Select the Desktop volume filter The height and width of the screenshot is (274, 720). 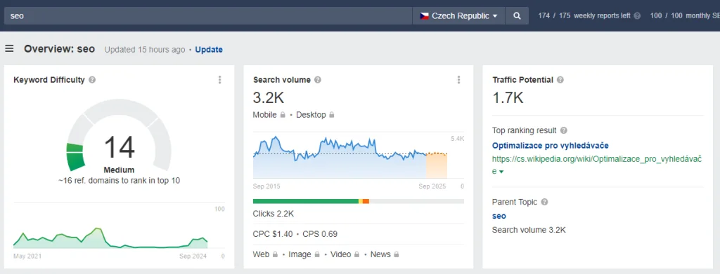click(311, 115)
